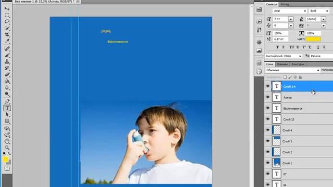This screenshot has height=187, width=333.
Task: Select the 3D Orbit camera tool
Action: [x=7, y=135]
